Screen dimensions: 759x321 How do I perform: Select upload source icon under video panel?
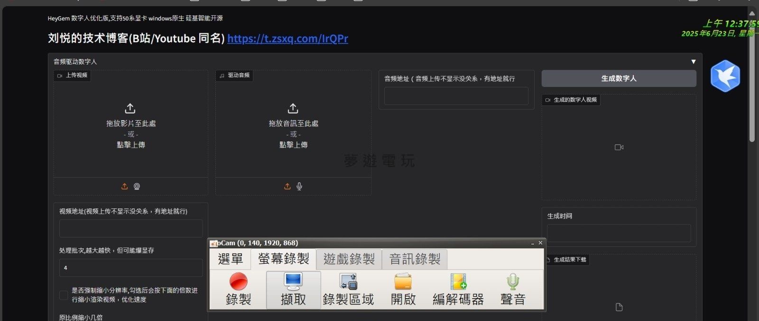(x=124, y=187)
